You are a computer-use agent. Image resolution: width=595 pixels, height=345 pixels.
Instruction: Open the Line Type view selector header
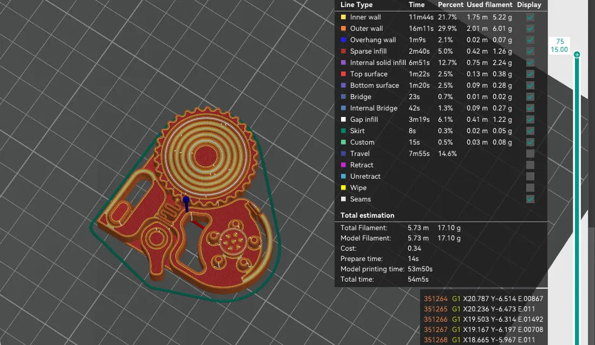pyautogui.click(x=357, y=5)
